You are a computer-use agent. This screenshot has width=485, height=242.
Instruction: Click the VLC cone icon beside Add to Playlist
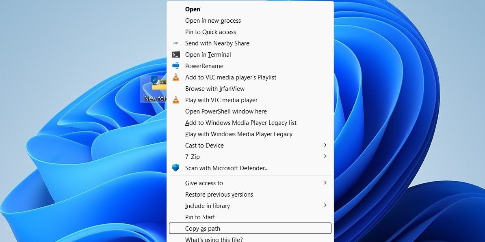click(x=176, y=77)
